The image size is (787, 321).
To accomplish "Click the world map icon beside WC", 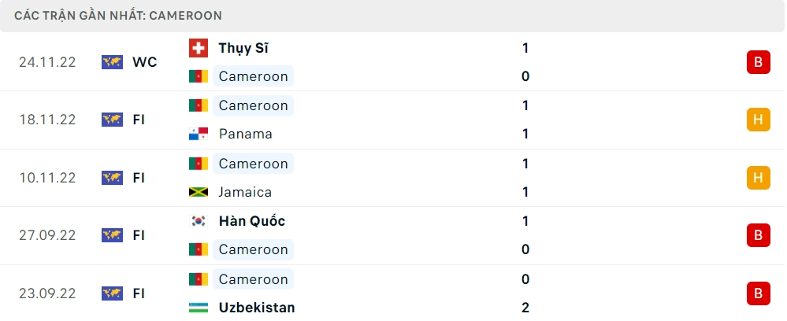I will [x=113, y=62].
